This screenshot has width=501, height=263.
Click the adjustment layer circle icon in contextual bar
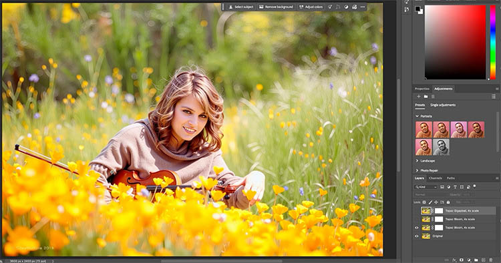[x=346, y=7]
